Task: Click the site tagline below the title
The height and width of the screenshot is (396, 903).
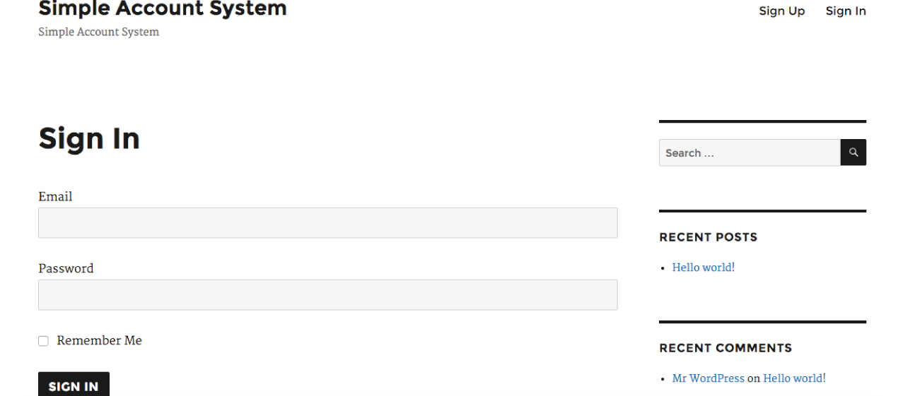Action: (98, 32)
